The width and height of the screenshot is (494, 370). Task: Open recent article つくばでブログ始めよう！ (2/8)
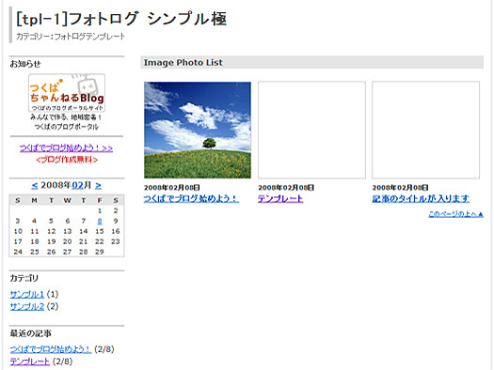tap(51, 349)
